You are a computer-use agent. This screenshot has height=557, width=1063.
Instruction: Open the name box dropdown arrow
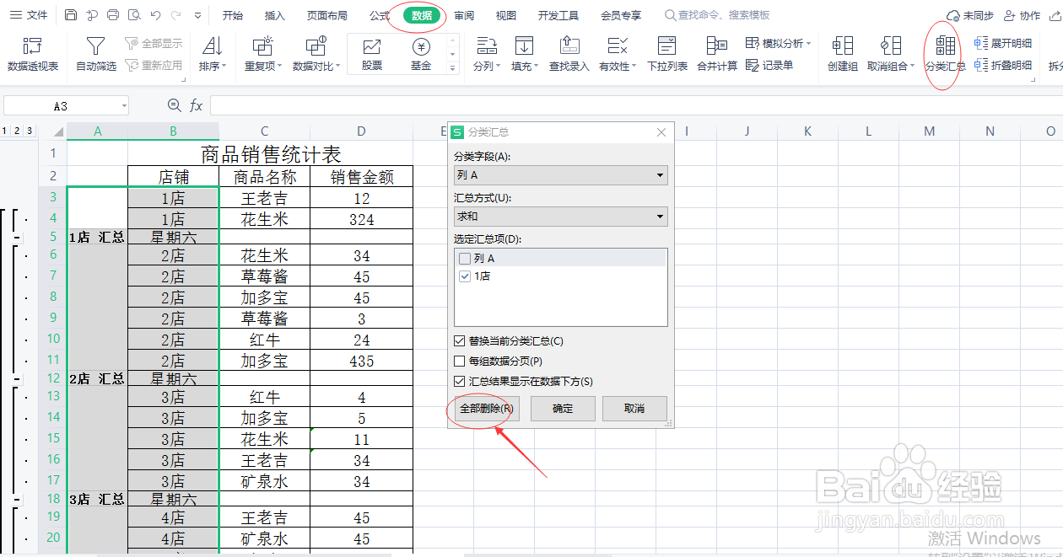[124, 106]
